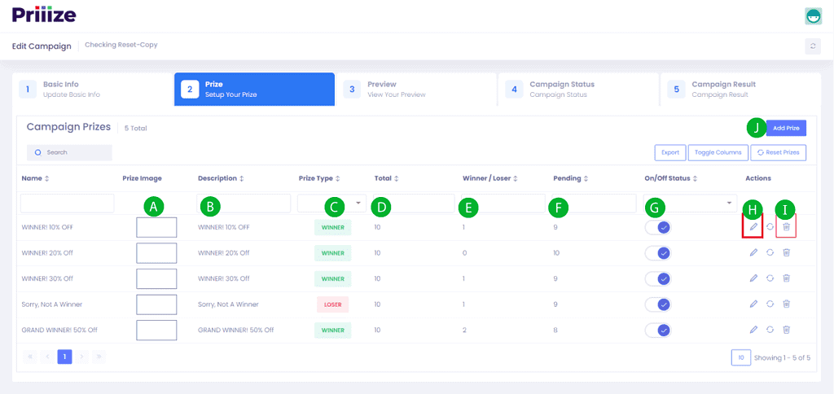Edit the Sorry, Not A Winner prize

[753, 304]
